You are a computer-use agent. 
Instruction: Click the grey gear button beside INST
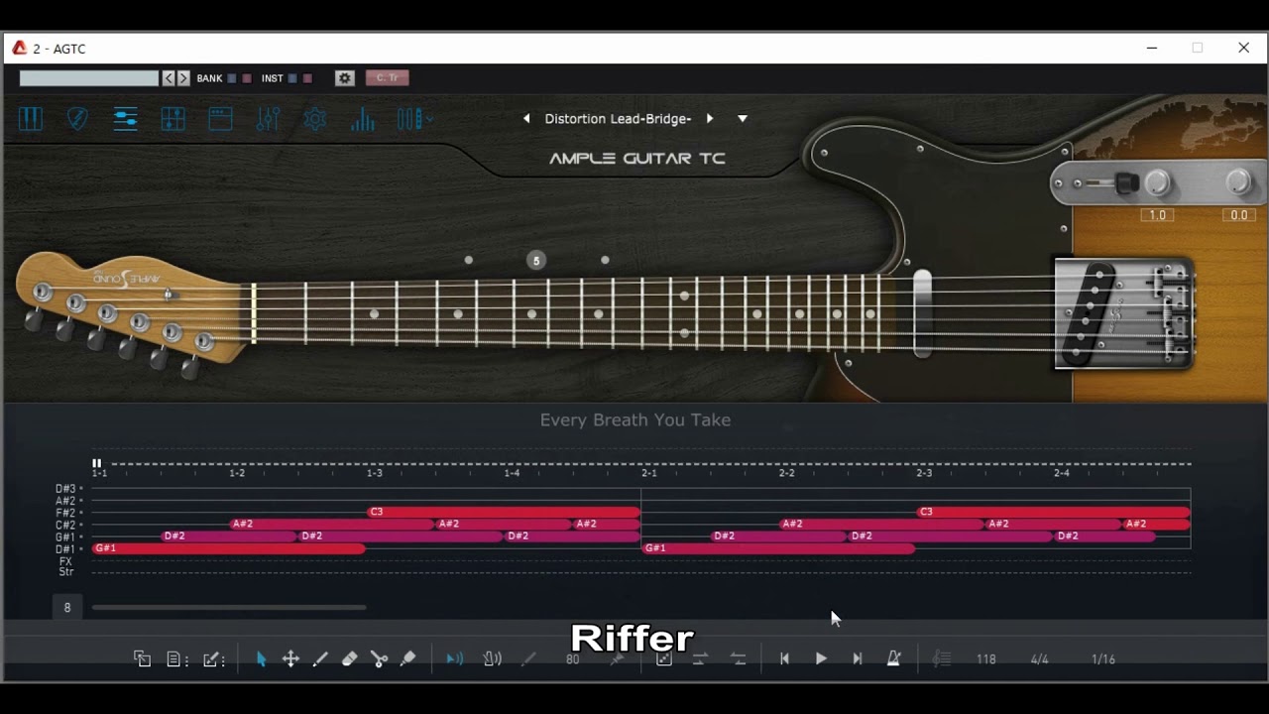[x=345, y=78]
